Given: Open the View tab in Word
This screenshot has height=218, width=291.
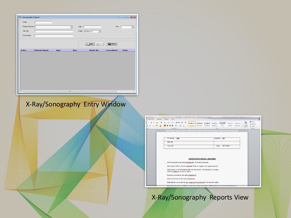Looking at the screenshot, I should click(x=172, y=120).
